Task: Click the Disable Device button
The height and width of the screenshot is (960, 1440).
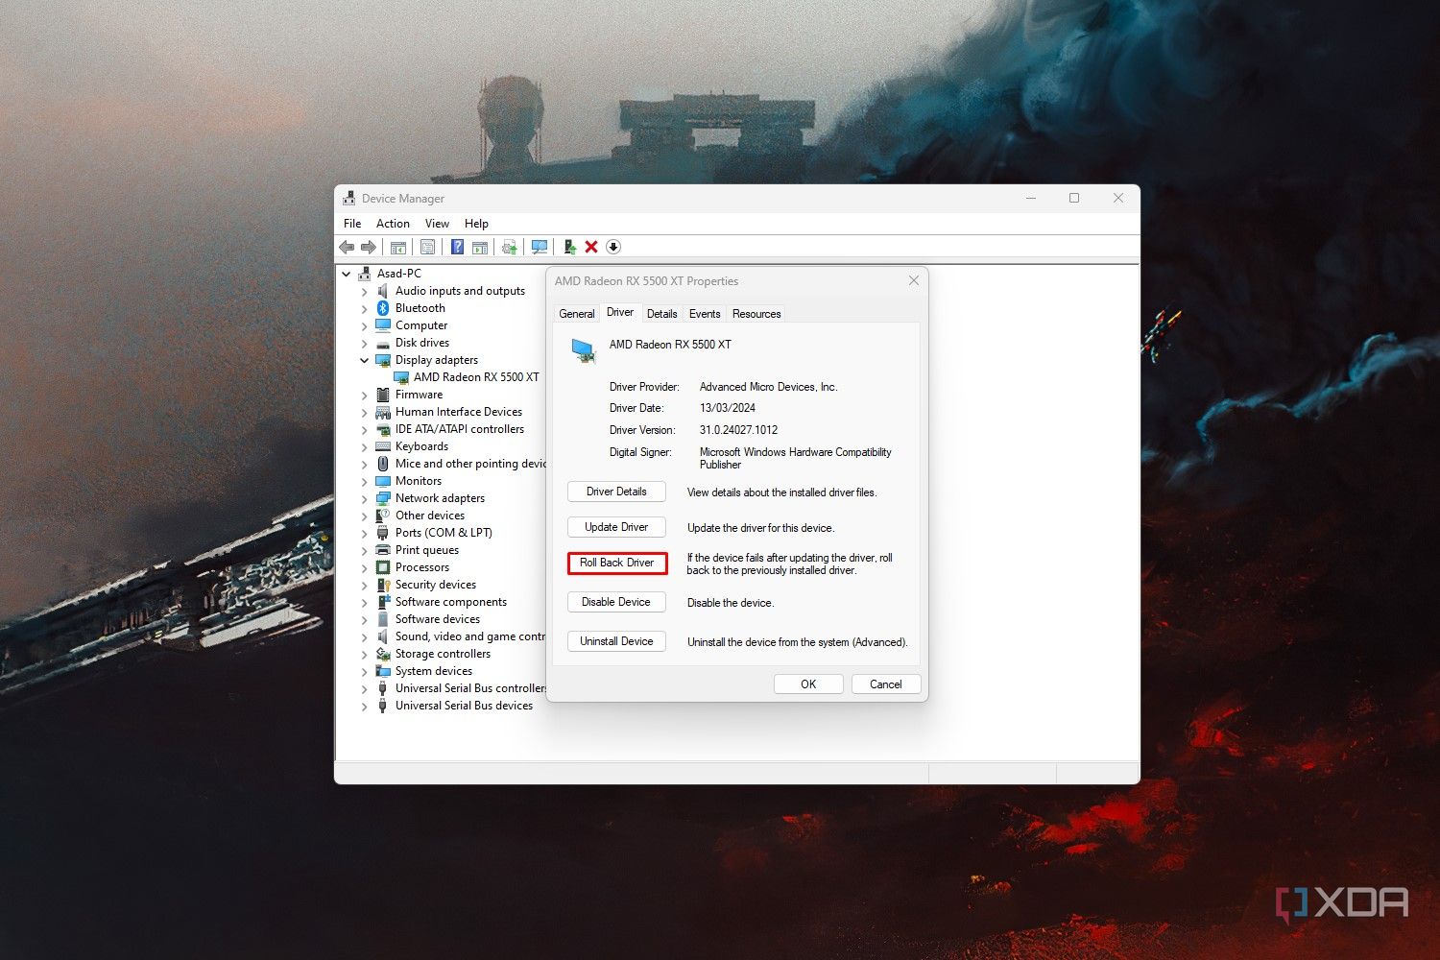Action: (616, 602)
